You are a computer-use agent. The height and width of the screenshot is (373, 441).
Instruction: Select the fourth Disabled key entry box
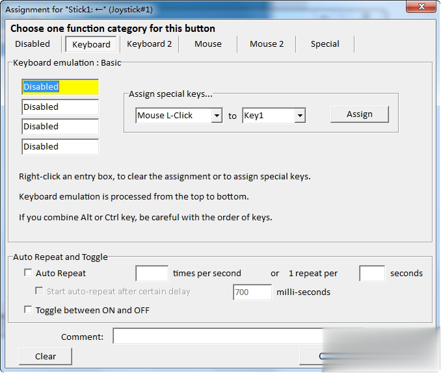pyautogui.click(x=60, y=147)
